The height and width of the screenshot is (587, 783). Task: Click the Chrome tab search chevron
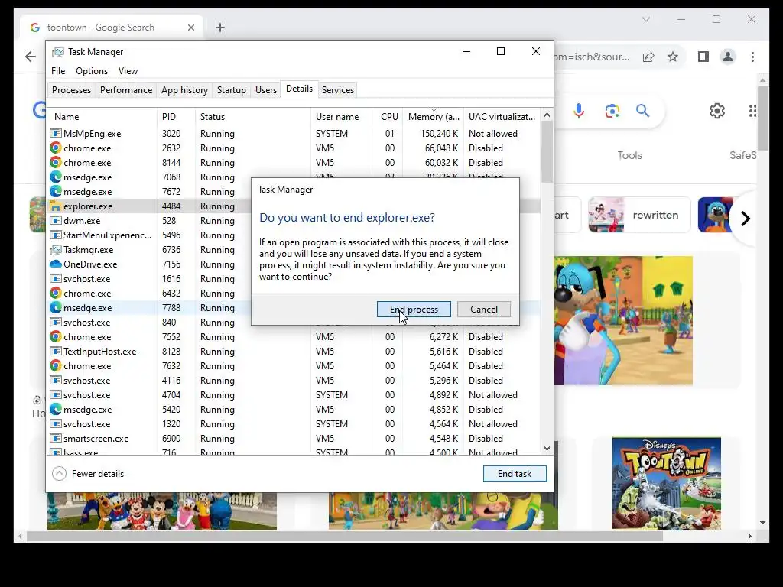click(x=645, y=19)
